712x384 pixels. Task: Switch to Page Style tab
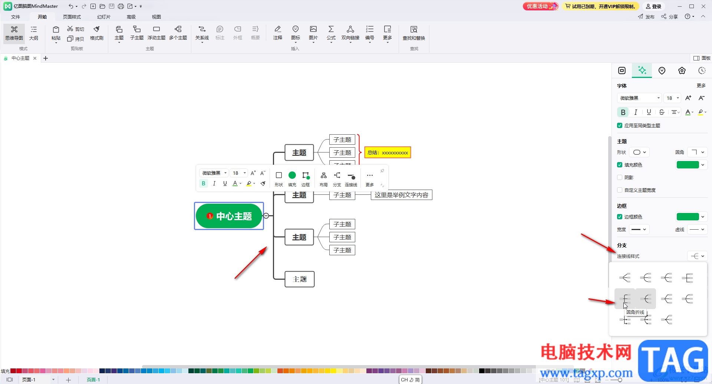tap(72, 17)
